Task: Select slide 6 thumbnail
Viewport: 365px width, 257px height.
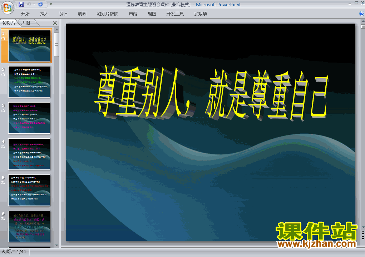Action: tap(29, 226)
